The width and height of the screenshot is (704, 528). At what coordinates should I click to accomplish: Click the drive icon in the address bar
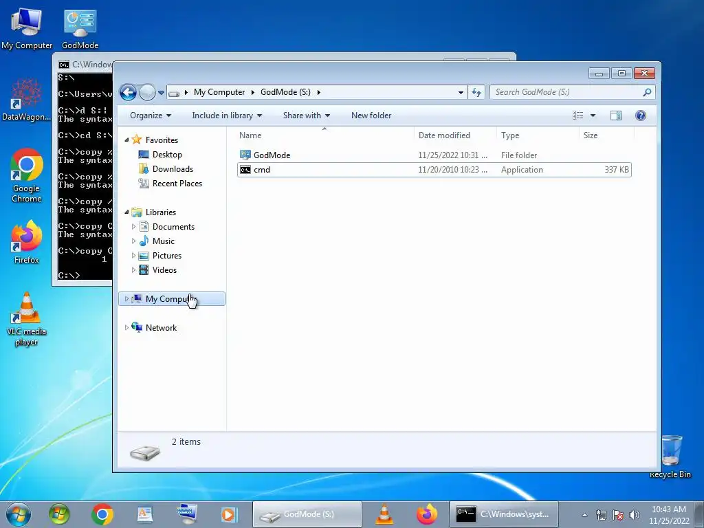coord(174,93)
